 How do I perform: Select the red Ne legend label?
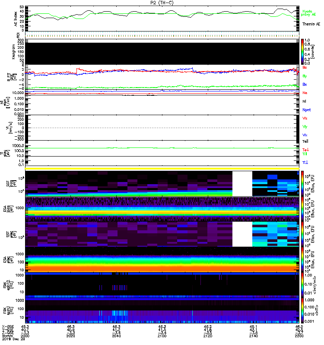pyautogui.click(x=305, y=93)
